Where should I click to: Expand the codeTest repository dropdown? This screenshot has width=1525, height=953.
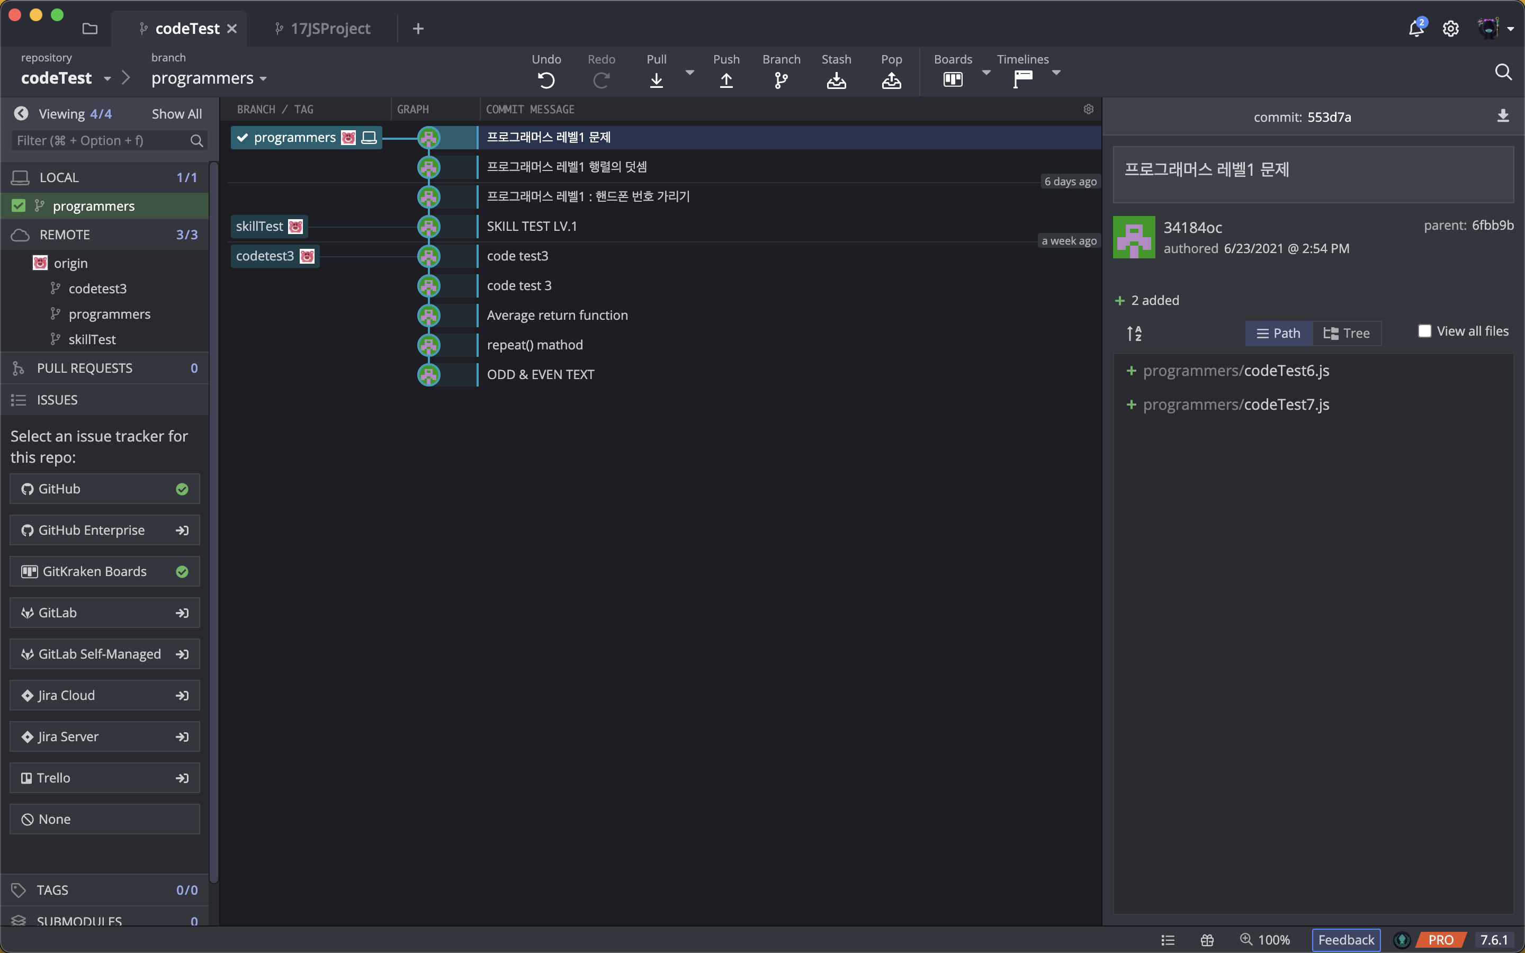click(x=107, y=79)
